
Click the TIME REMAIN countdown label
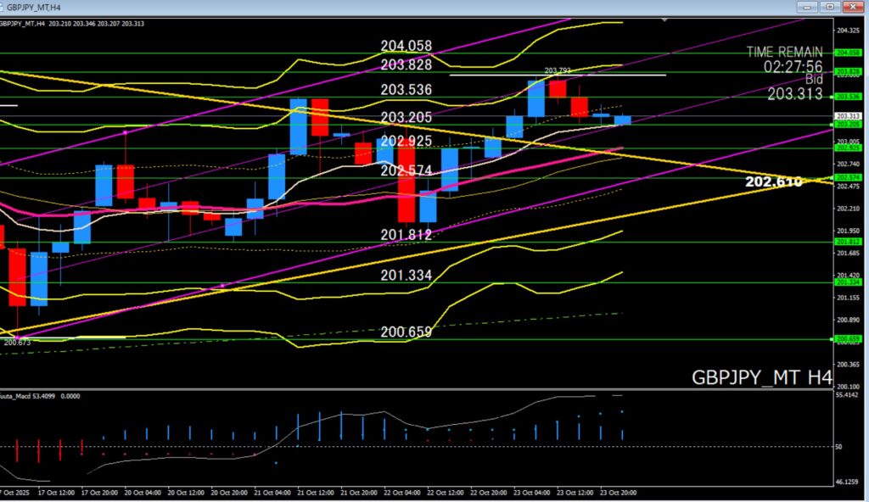(785, 52)
